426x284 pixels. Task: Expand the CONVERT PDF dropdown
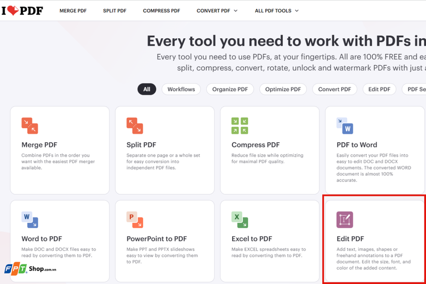217,11
